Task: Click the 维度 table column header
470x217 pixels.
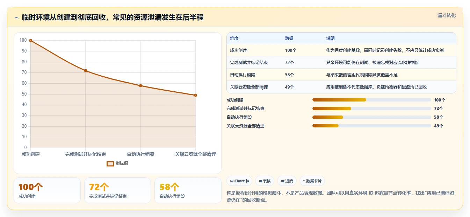Action: [x=234, y=38]
